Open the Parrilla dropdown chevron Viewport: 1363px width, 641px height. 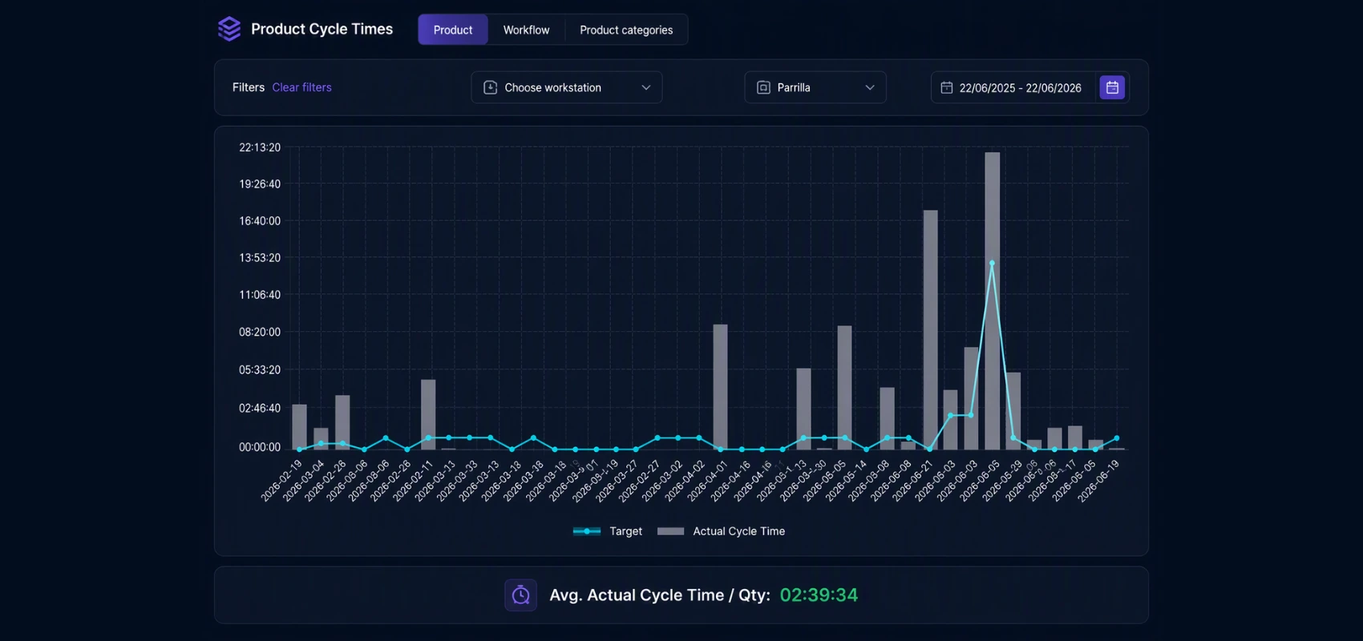[x=870, y=87]
